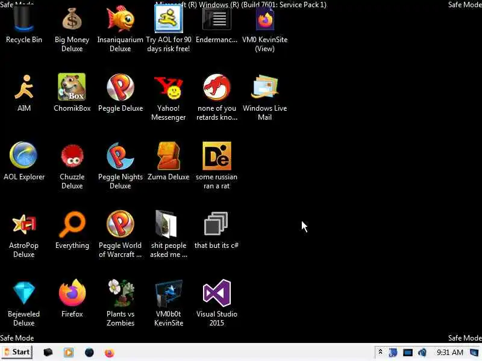Viewport: 482px width, 361px height.
Task: Click the network tray icon
Action: click(393, 353)
